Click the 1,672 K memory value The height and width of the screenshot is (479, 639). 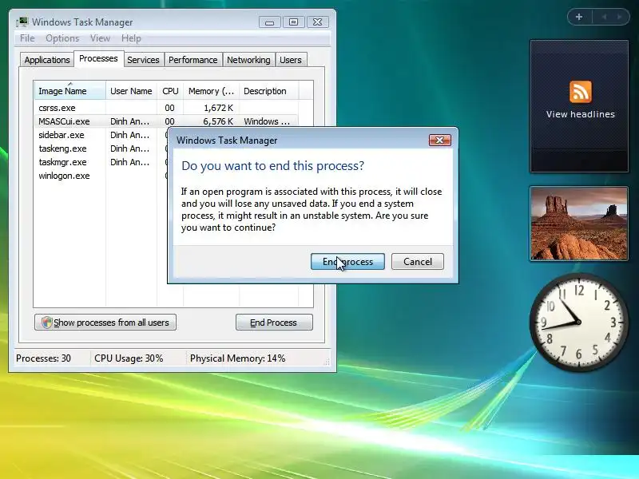pyautogui.click(x=218, y=108)
